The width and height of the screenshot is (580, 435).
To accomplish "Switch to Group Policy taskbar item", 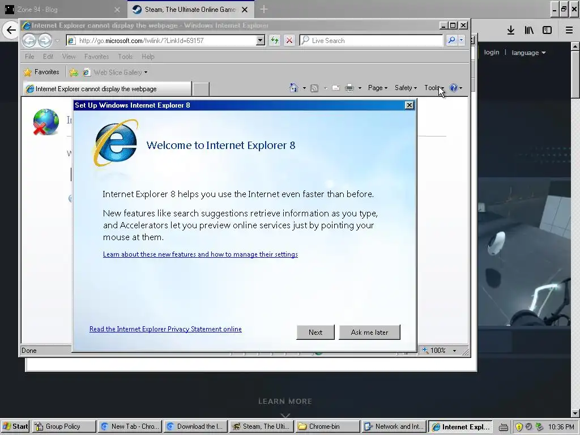I will [x=63, y=427].
